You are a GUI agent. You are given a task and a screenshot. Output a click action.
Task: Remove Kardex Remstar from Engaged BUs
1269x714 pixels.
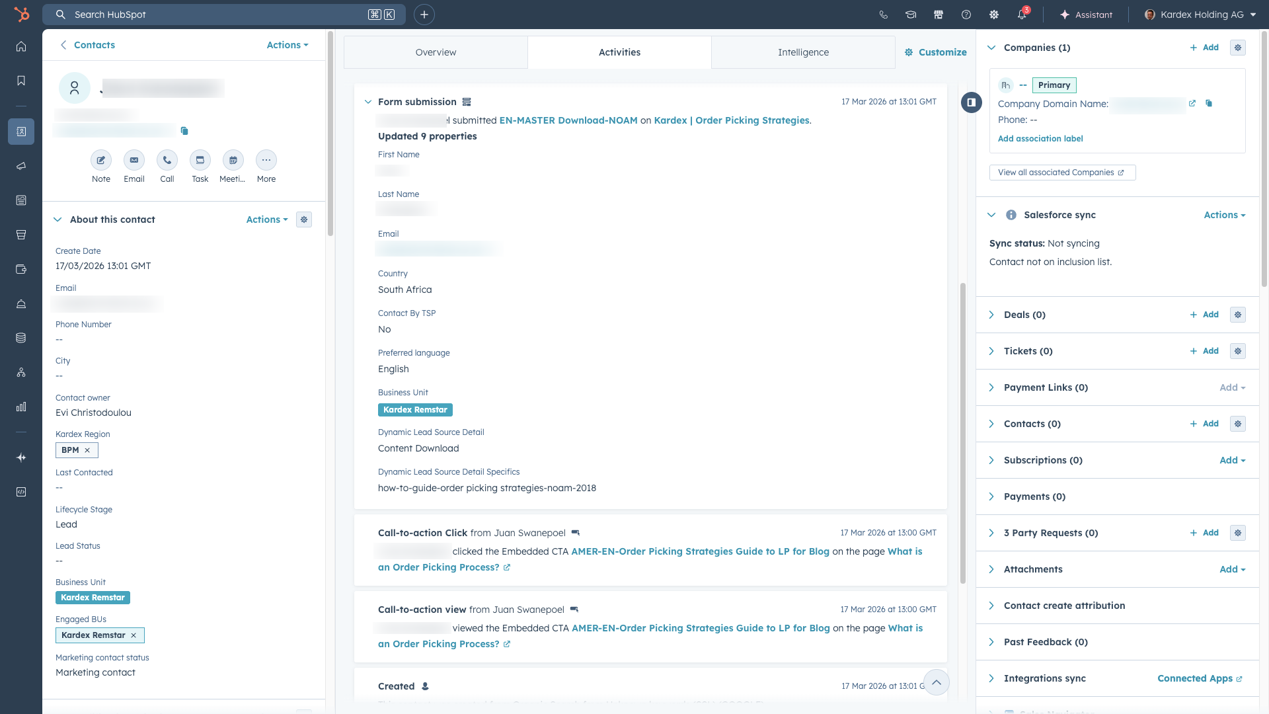134,635
